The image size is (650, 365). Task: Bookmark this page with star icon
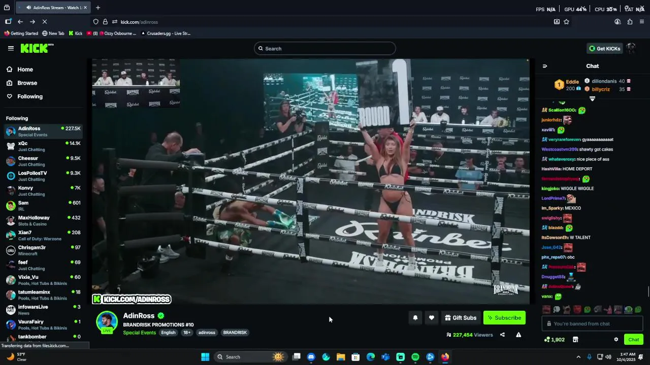pos(566,22)
